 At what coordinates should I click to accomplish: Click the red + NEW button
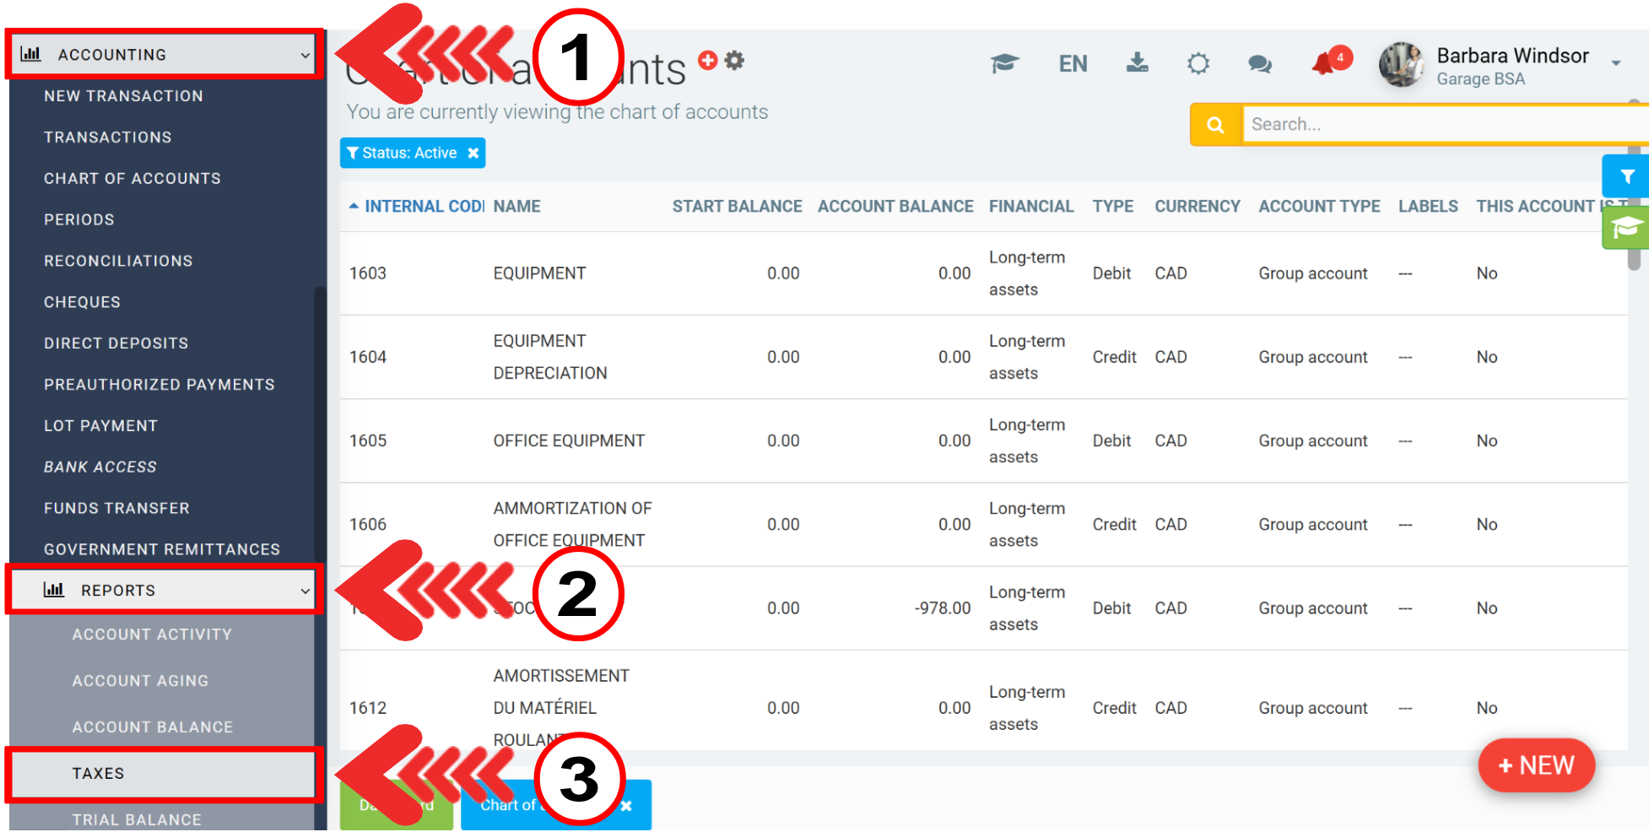1536,765
